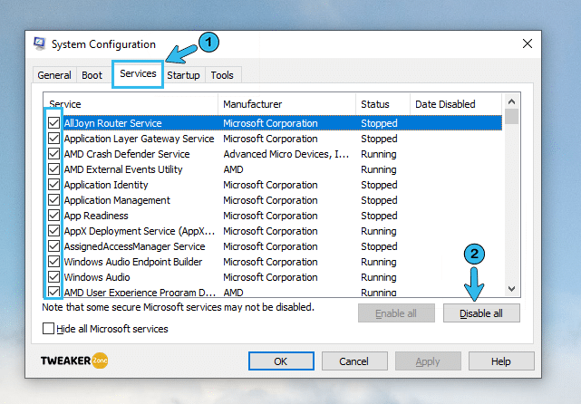Confirm with the OK button

pyautogui.click(x=281, y=361)
